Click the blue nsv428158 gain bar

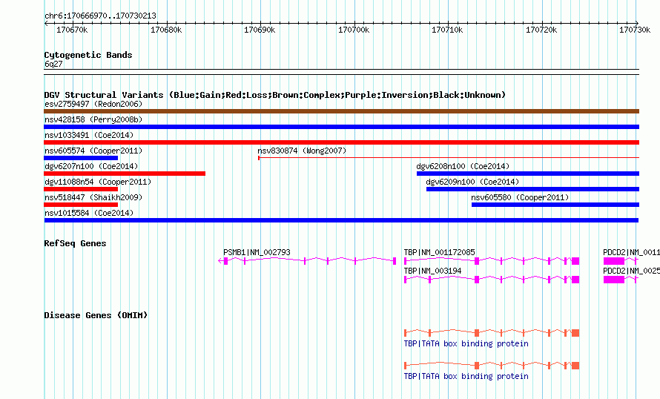(x=341, y=127)
